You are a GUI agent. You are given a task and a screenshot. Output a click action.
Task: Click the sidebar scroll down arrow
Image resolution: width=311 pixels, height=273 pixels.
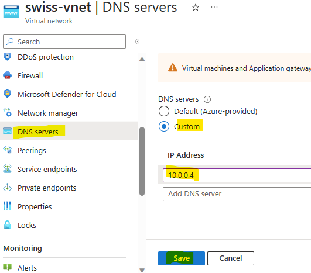point(142,270)
